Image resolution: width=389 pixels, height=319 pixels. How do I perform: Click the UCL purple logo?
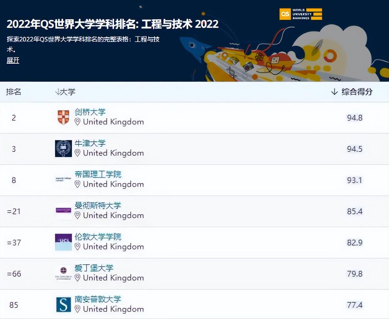tap(63, 241)
